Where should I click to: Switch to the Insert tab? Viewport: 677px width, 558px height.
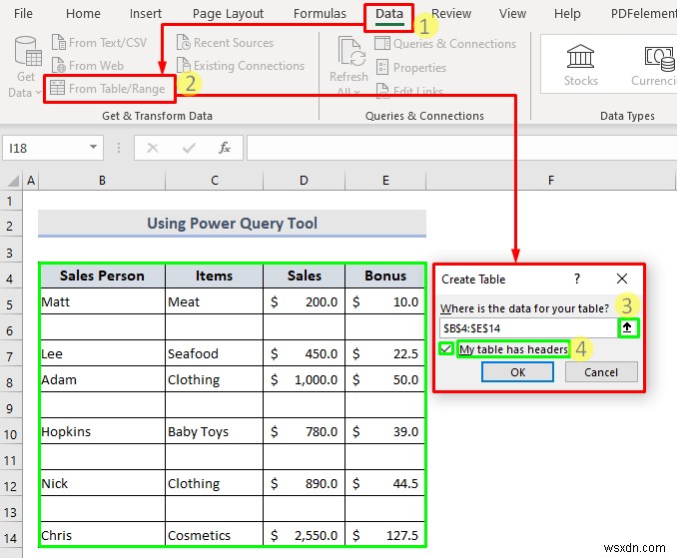point(146,13)
